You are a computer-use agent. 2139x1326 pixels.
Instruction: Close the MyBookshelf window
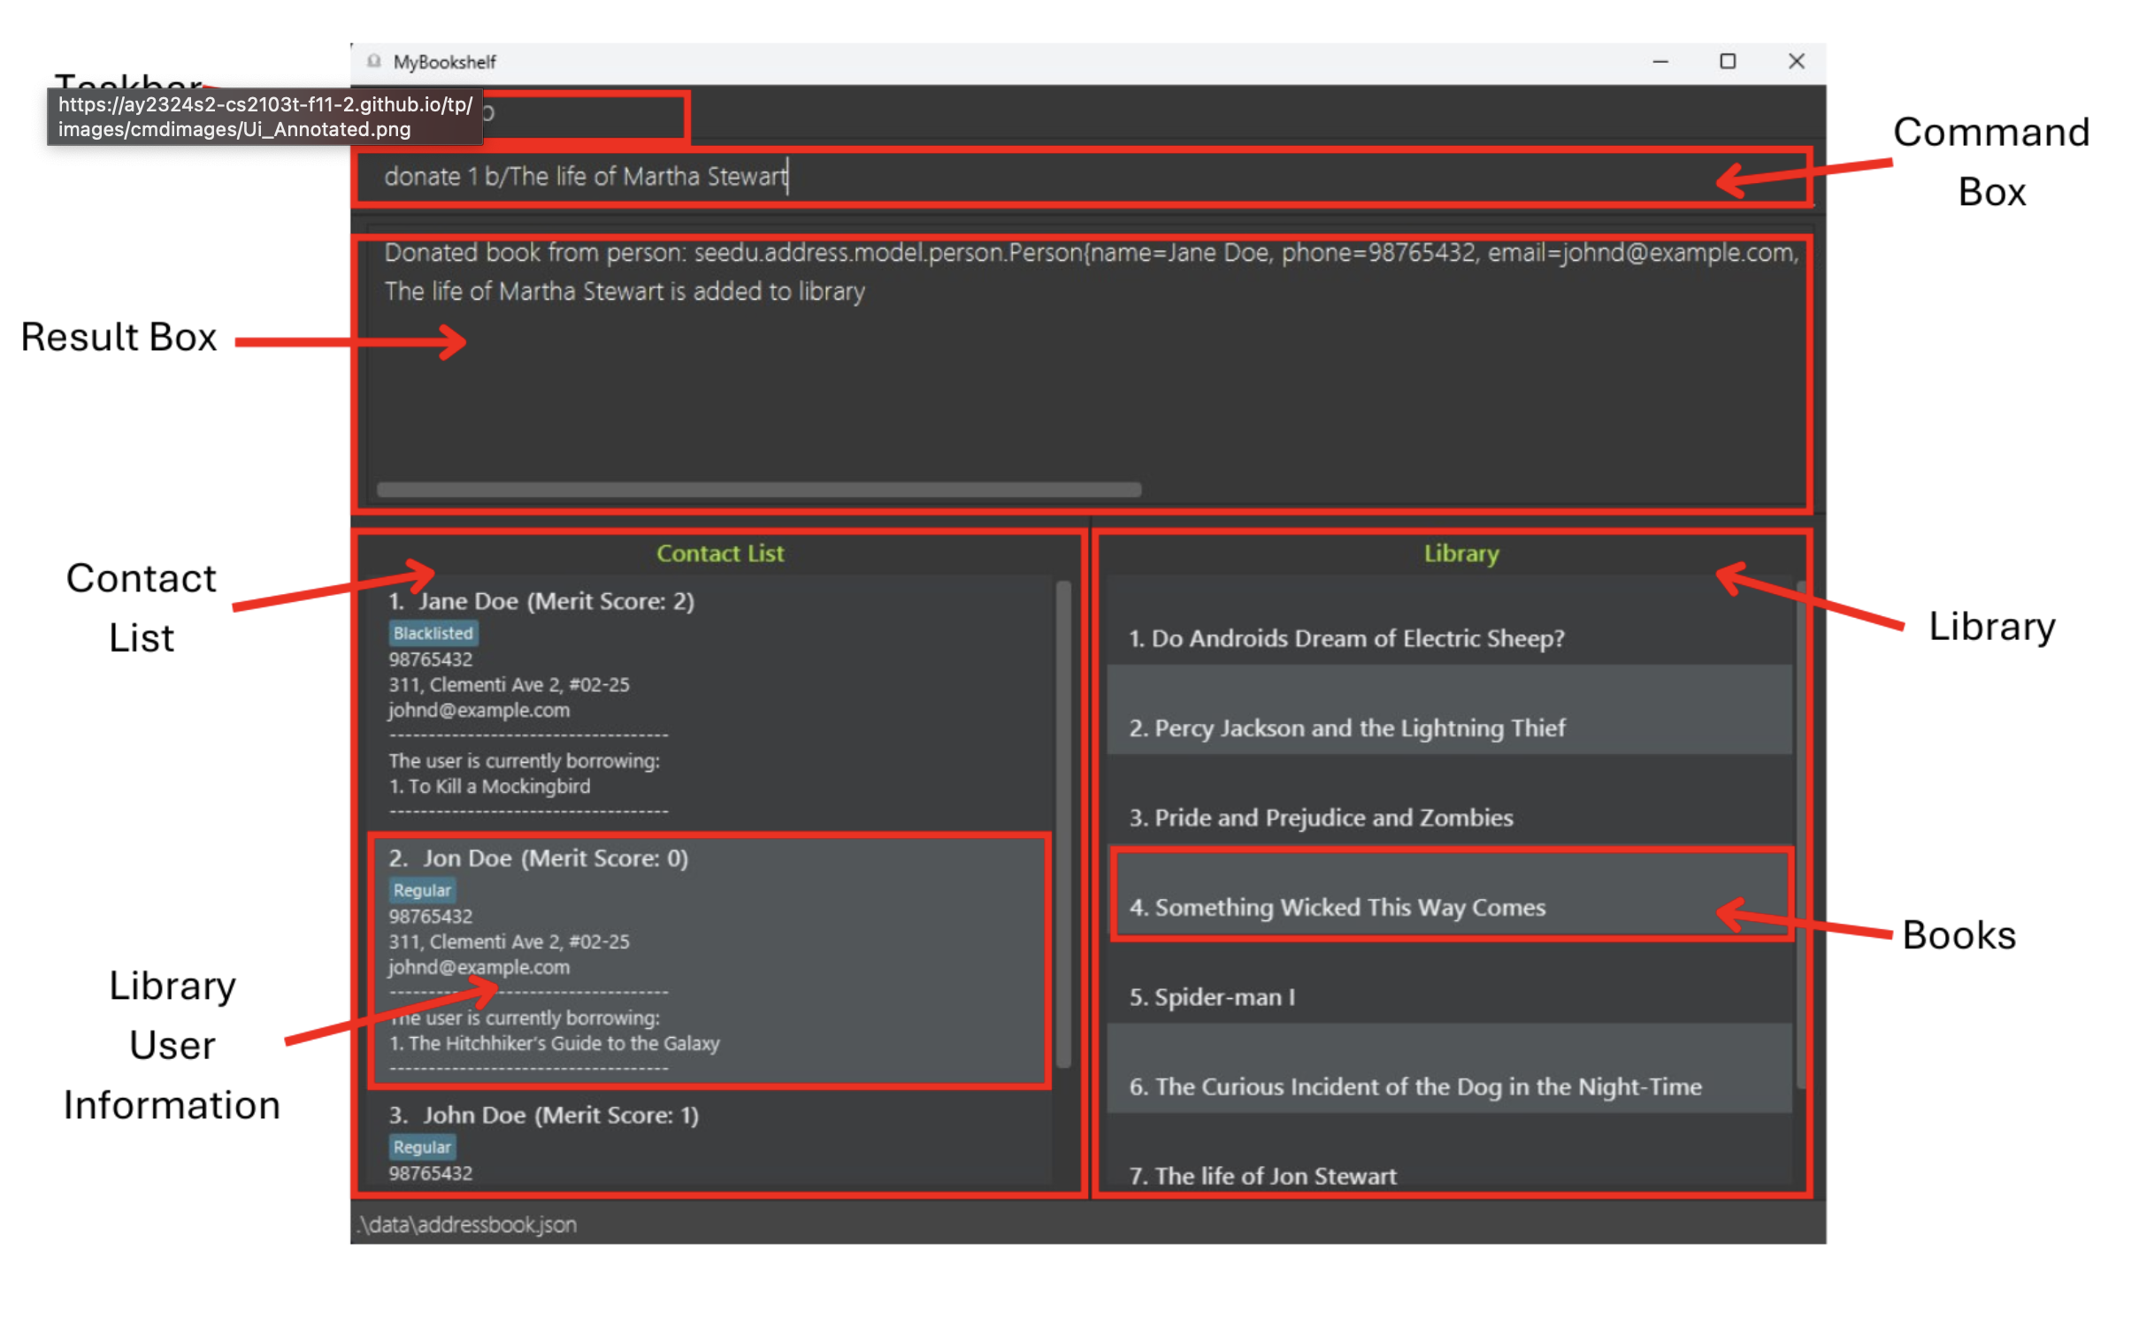1796,61
